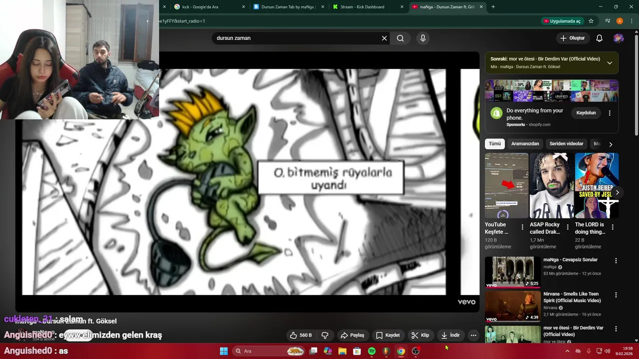
Task: Dislike the video
Action: pyautogui.click(x=325, y=335)
